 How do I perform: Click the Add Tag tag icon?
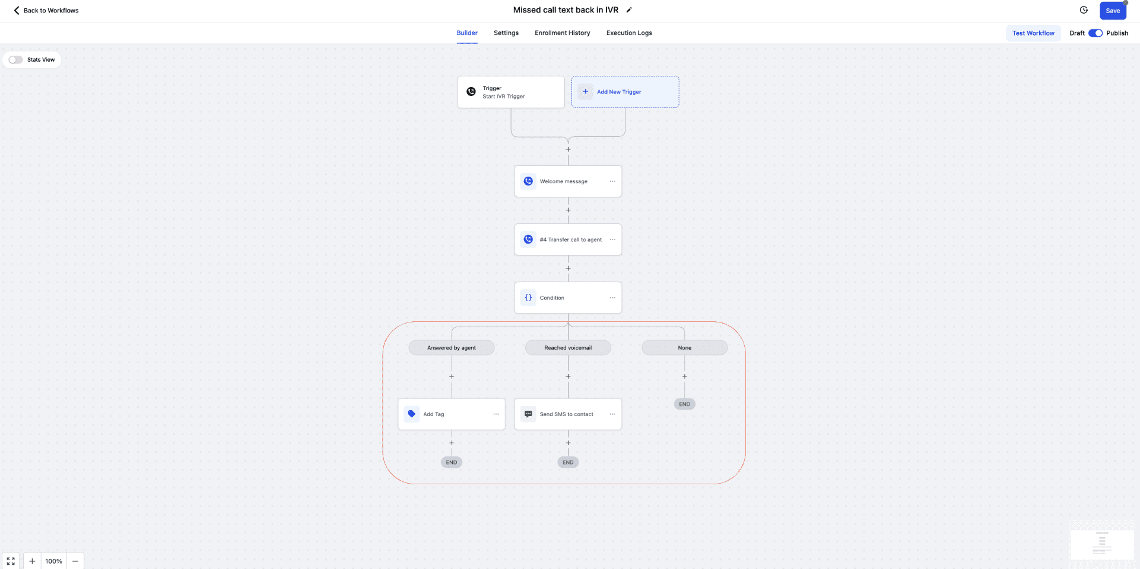point(412,414)
